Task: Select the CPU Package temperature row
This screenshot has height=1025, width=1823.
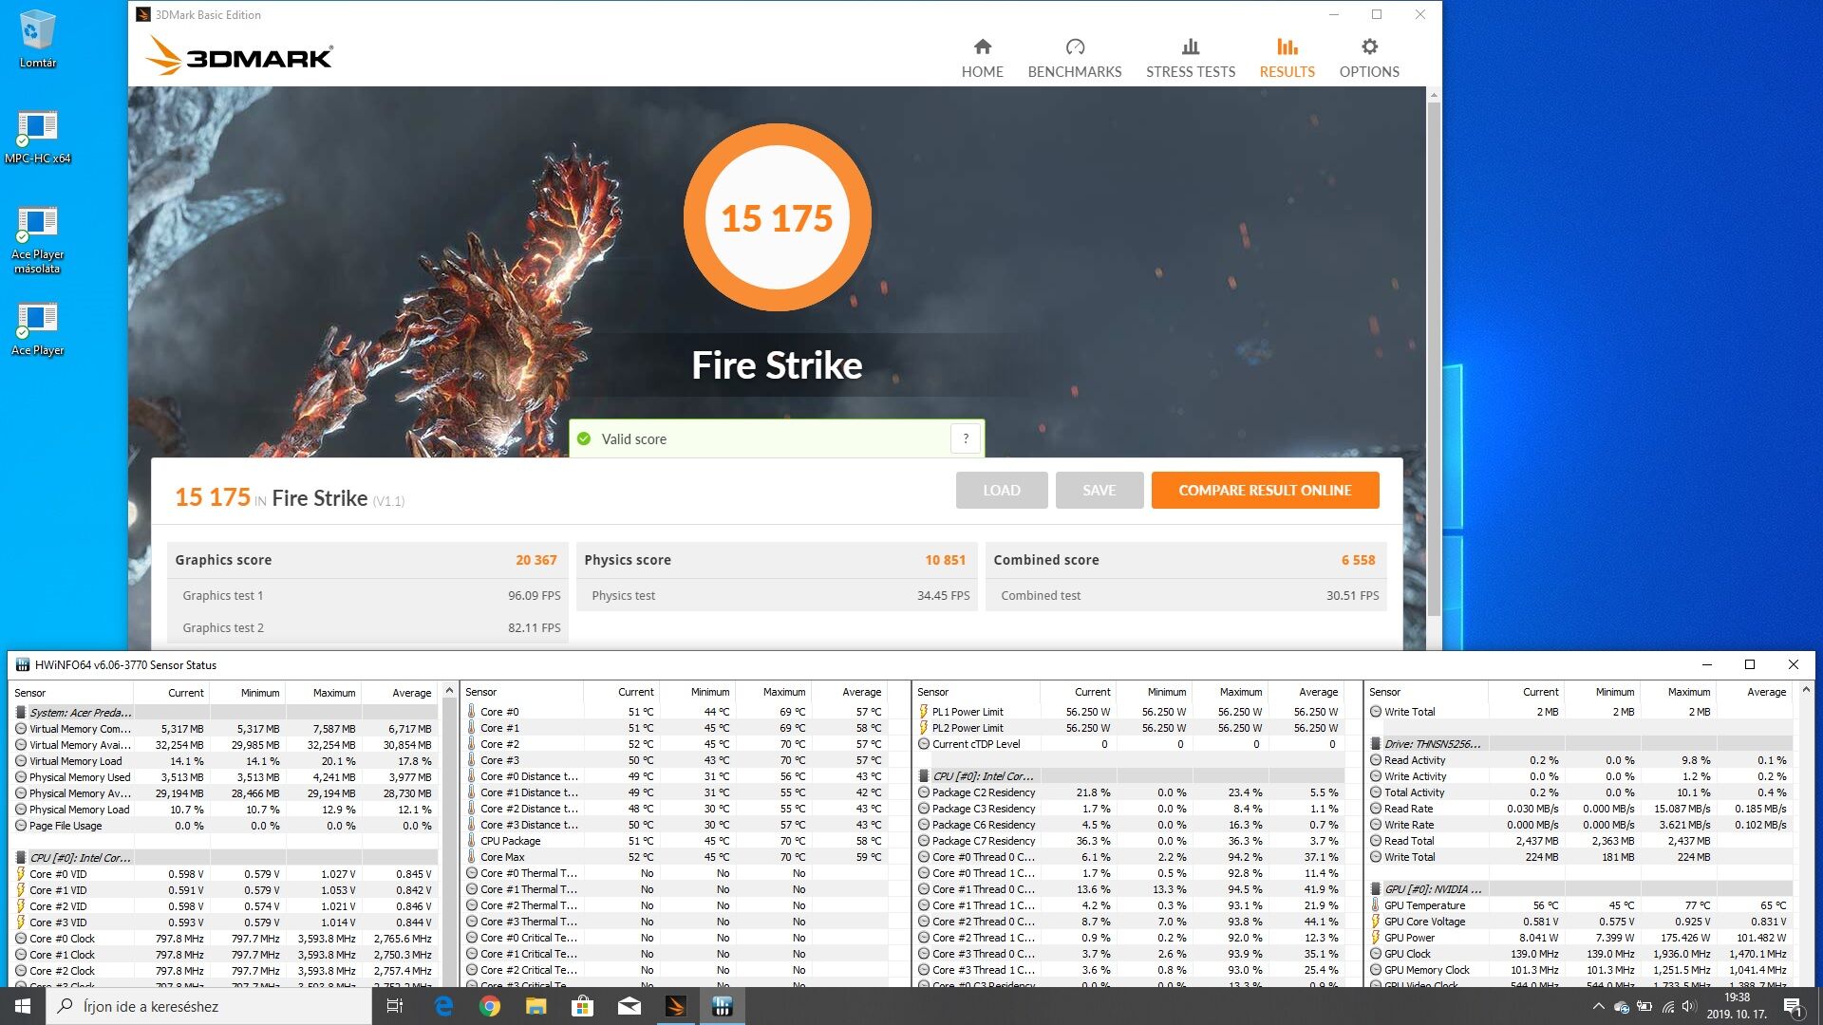Action: (x=676, y=841)
